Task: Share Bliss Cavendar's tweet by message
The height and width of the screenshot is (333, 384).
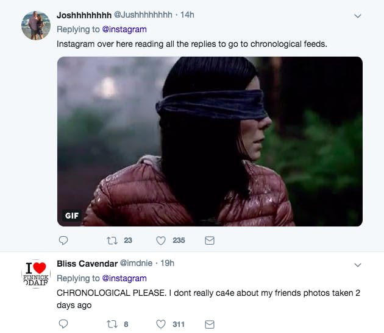Action: pyautogui.click(x=210, y=324)
